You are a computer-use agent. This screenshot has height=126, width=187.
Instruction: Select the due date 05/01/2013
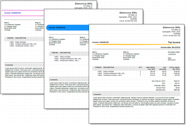click(x=172, y=60)
